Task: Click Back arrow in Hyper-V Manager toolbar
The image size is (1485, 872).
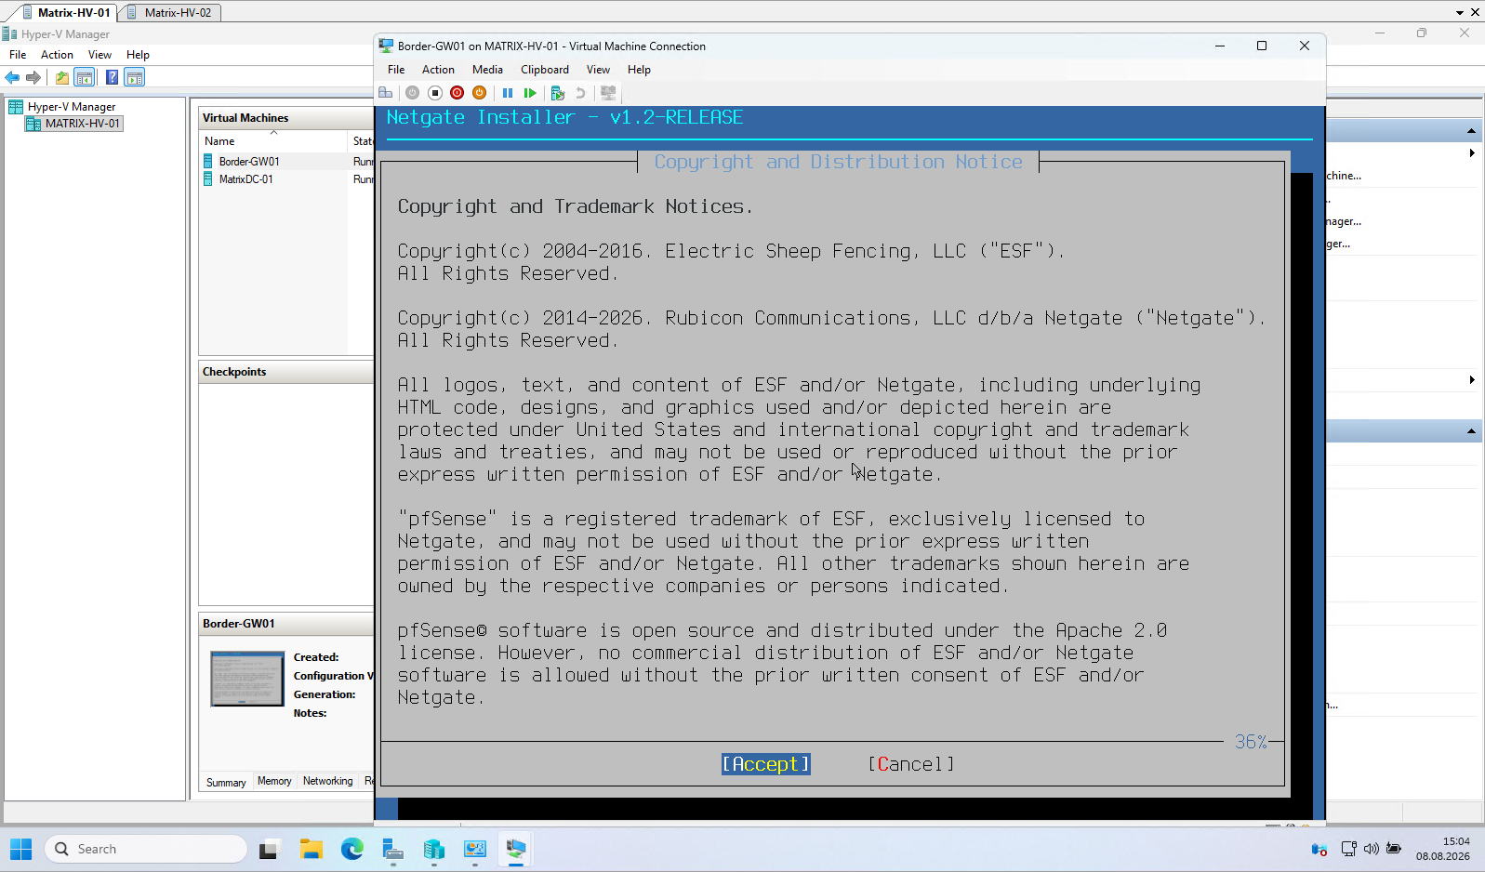Action: point(12,77)
